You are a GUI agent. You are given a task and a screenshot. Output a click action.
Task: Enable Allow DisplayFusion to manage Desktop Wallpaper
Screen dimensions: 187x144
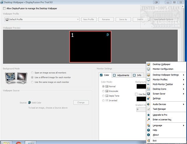click(x=4, y=8)
